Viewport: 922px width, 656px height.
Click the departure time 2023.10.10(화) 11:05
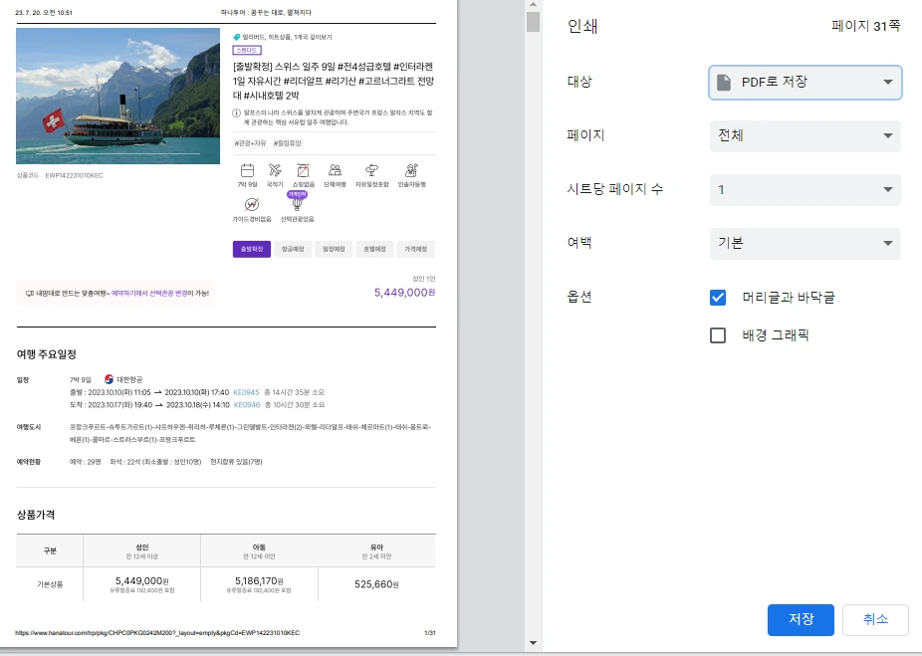[x=119, y=392]
